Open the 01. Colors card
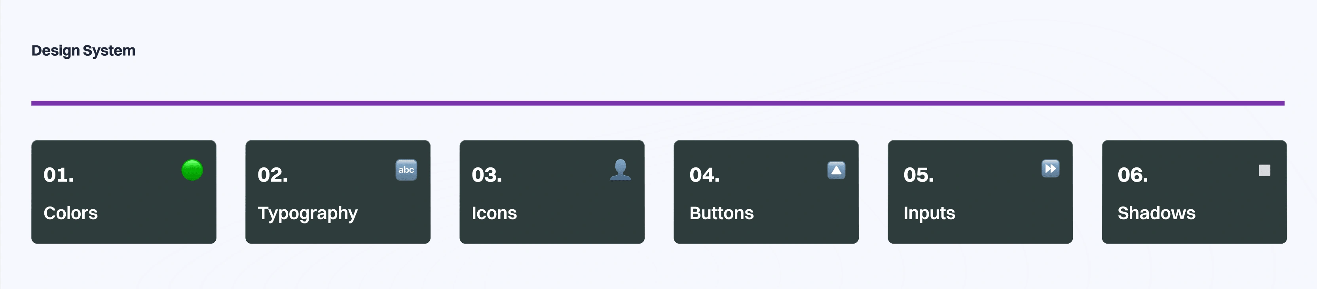 pyautogui.click(x=124, y=192)
